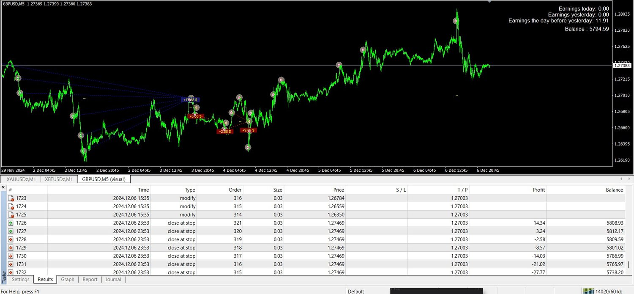Click the Order column header
Image resolution: width=634 pixels, height=294 pixels.
coord(220,190)
